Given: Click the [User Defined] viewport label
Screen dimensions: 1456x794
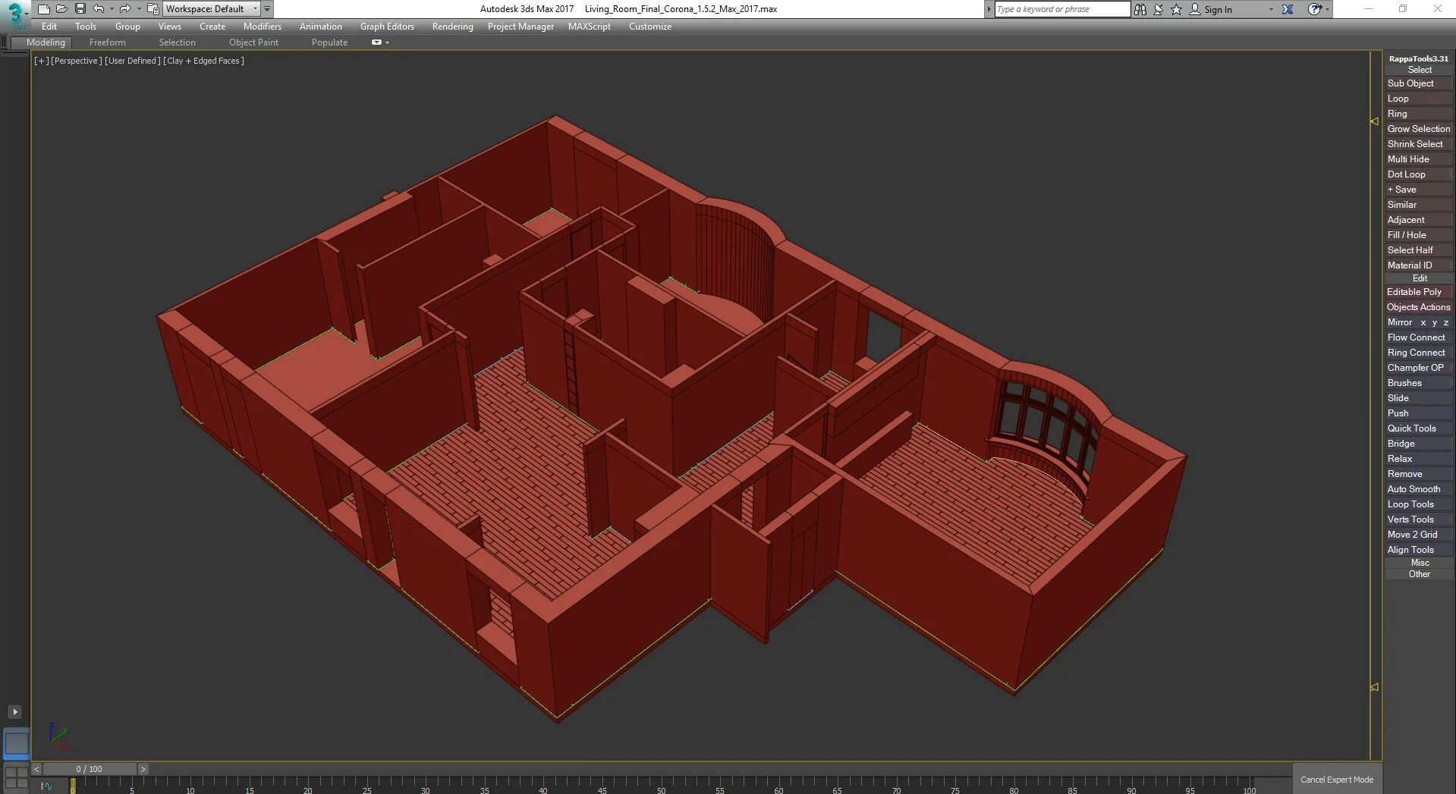Looking at the screenshot, I should click(132, 61).
